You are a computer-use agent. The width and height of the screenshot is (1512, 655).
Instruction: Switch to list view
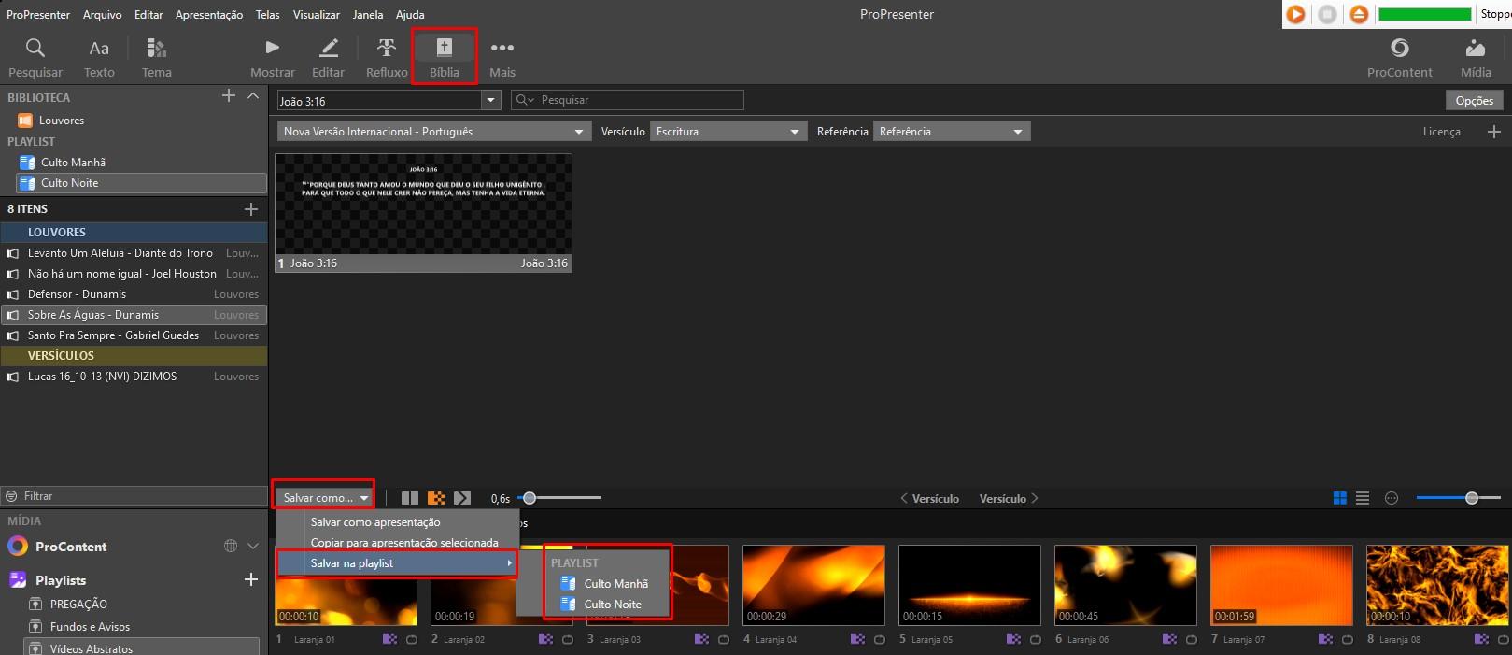click(x=1363, y=498)
